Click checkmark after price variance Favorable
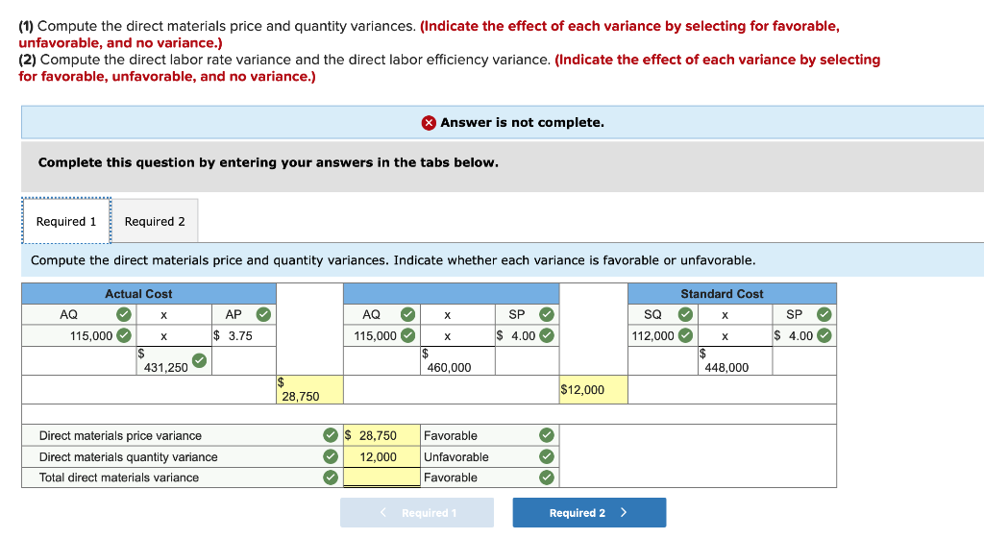Screen dimensions: 984x539 point(547,435)
